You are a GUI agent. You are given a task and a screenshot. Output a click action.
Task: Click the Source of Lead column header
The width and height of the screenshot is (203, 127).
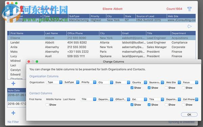click(151, 16)
